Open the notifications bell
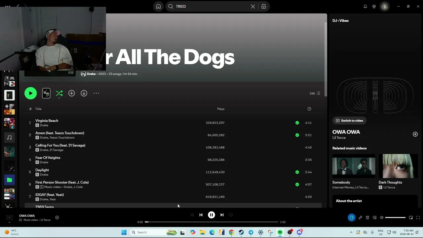The image size is (423, 238). click(365, 6)
